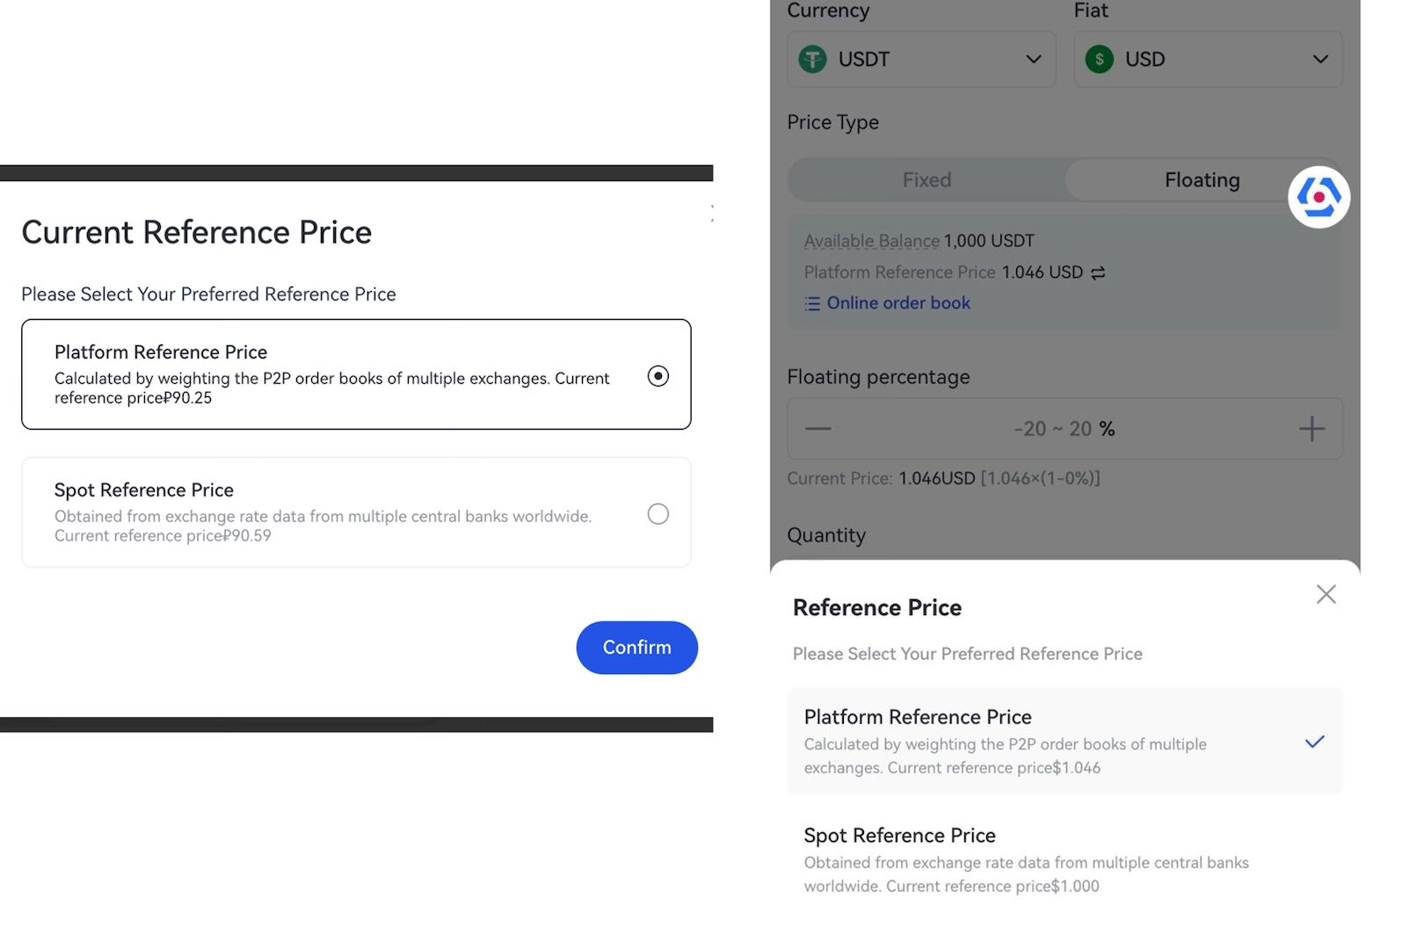
Task: Click the Platform Reference Price blue checkmark
Action: click(1314, 743)
